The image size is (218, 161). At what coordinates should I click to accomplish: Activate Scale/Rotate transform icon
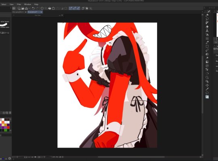click(x=53, y=8)
